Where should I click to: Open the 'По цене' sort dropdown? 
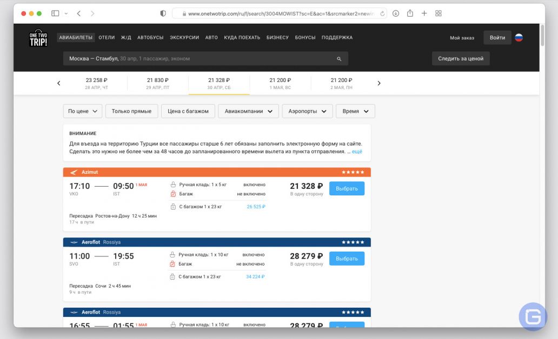tap(83, 111)
